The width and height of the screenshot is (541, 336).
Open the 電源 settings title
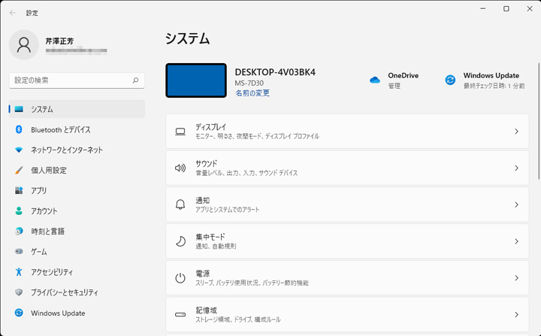[203, 274]
